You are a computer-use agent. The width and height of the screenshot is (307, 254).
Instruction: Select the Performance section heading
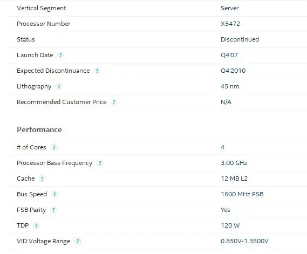[x=39, y=129]
